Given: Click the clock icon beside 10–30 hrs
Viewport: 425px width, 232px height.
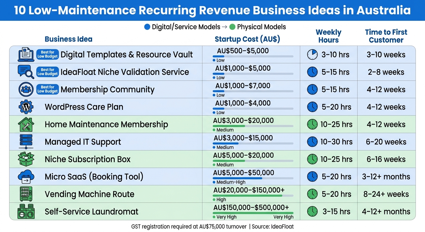Looking at the screenshot, I should click(x=312, y=142).
